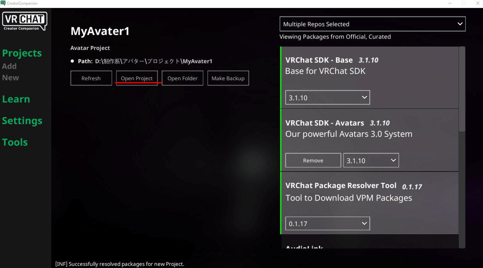Viewport: 483px width, 268px height.
Task: Click the VRChat Package Resolver Tool title
Action: [x=341, y=186]
